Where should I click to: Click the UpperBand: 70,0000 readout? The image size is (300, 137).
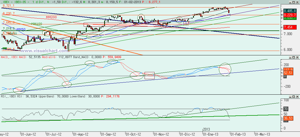coord(54,97)
